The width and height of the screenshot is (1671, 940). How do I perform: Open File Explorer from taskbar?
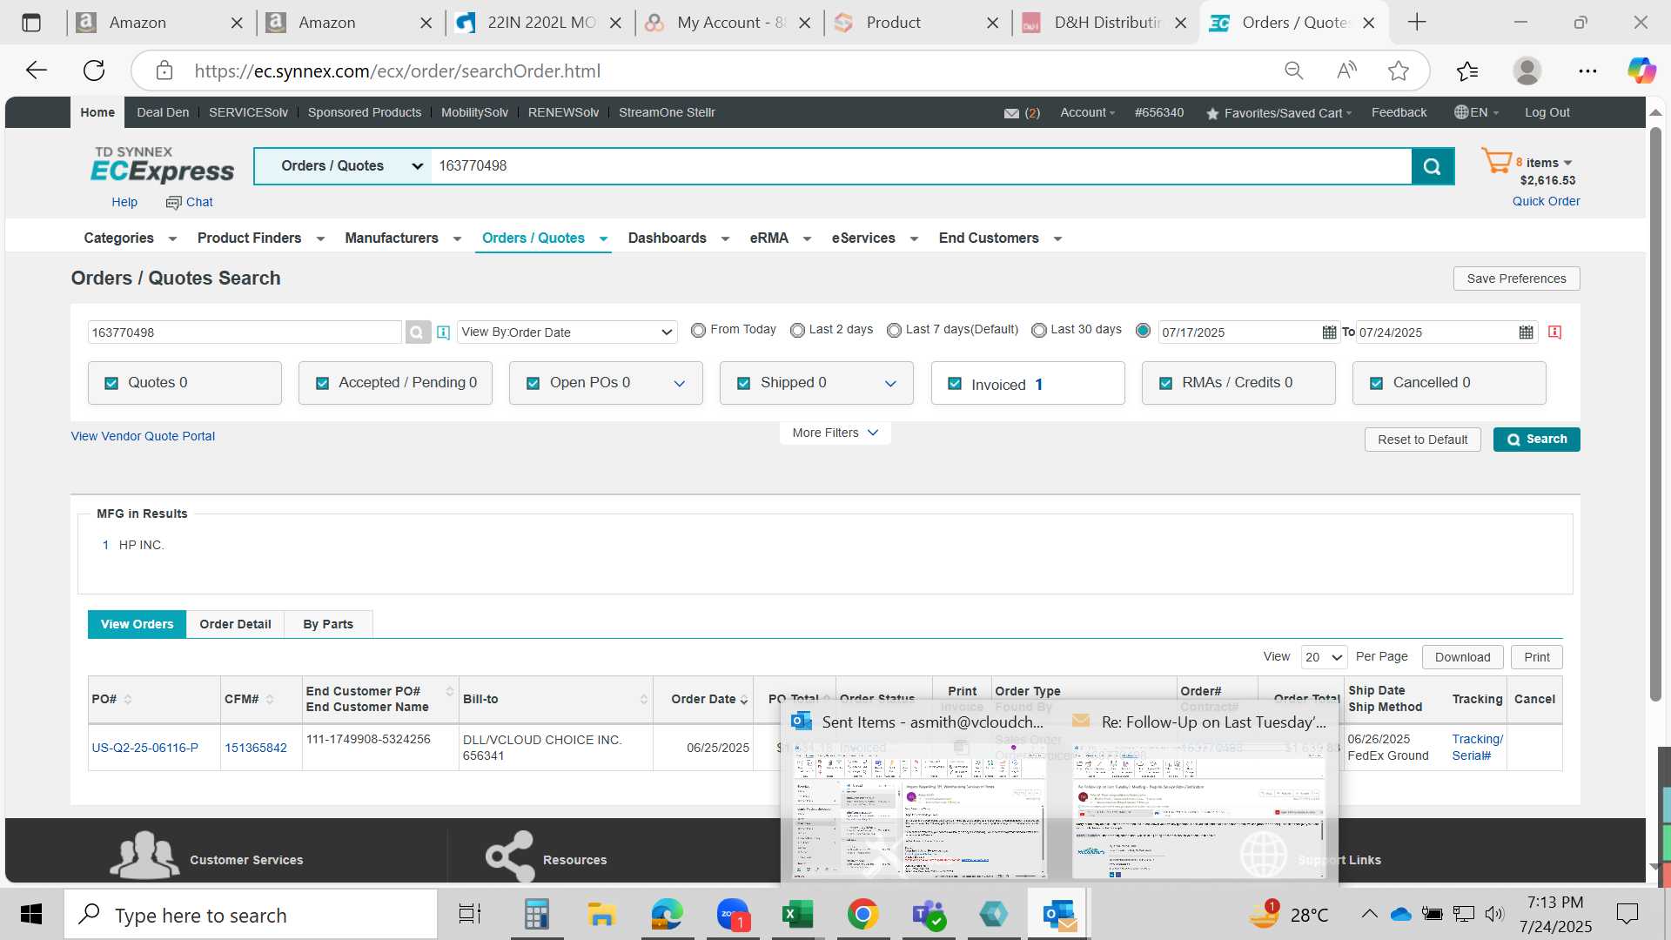point(601,915)
